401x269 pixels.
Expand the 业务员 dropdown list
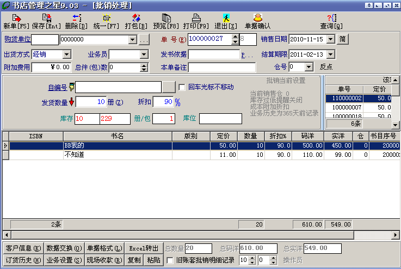(x=145, y=54)
